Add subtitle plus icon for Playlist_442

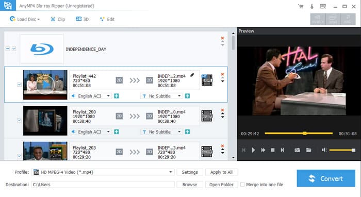pos(187,96)
